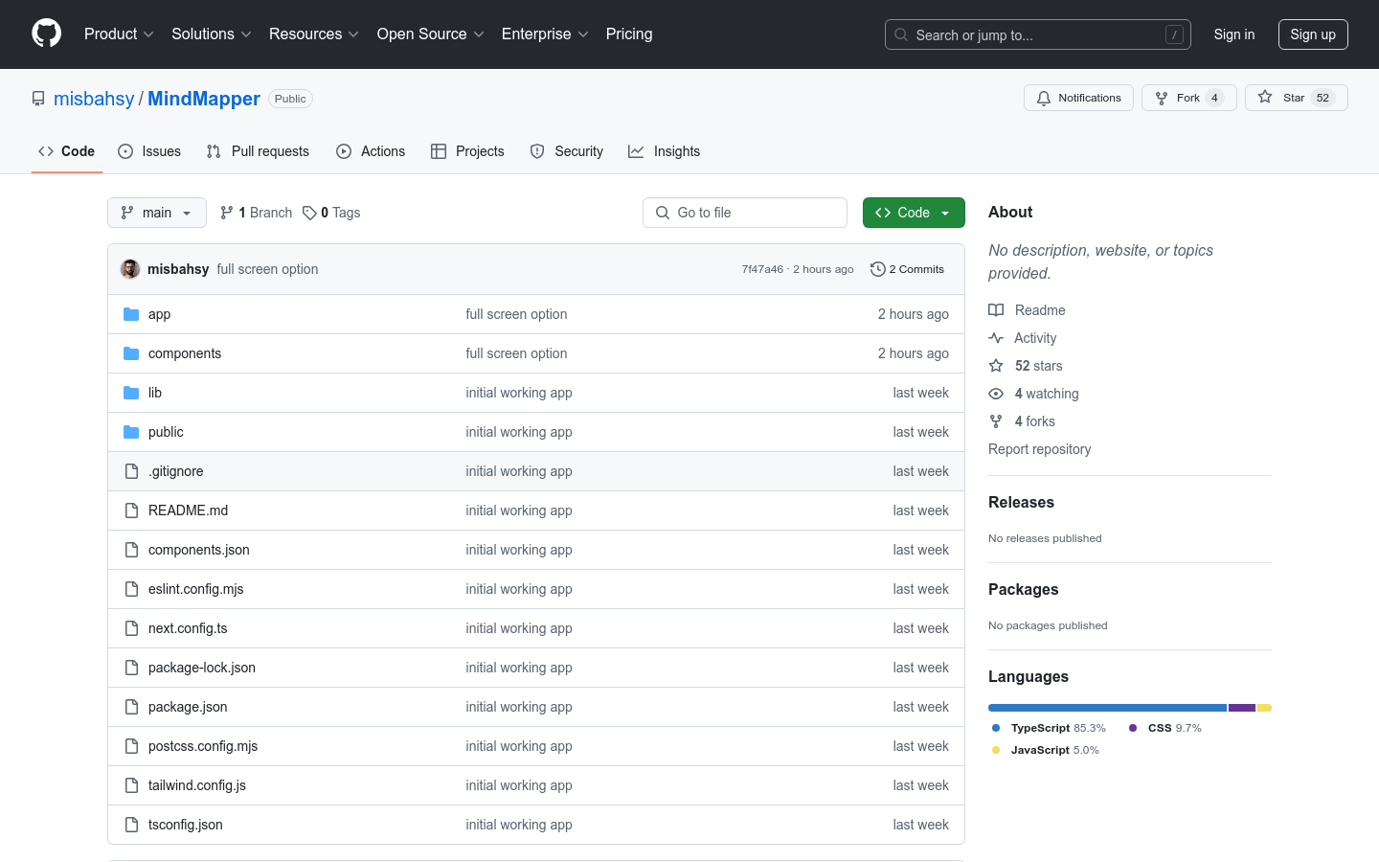Open the Insights graph

point(664,151)
